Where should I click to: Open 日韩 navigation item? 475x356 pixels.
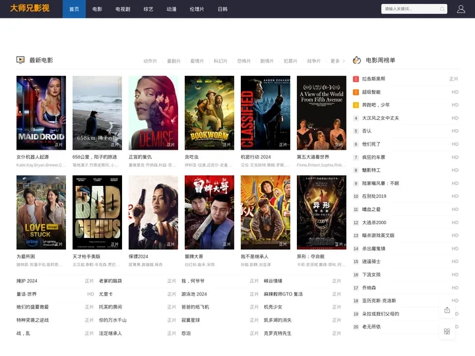[223, 9]
